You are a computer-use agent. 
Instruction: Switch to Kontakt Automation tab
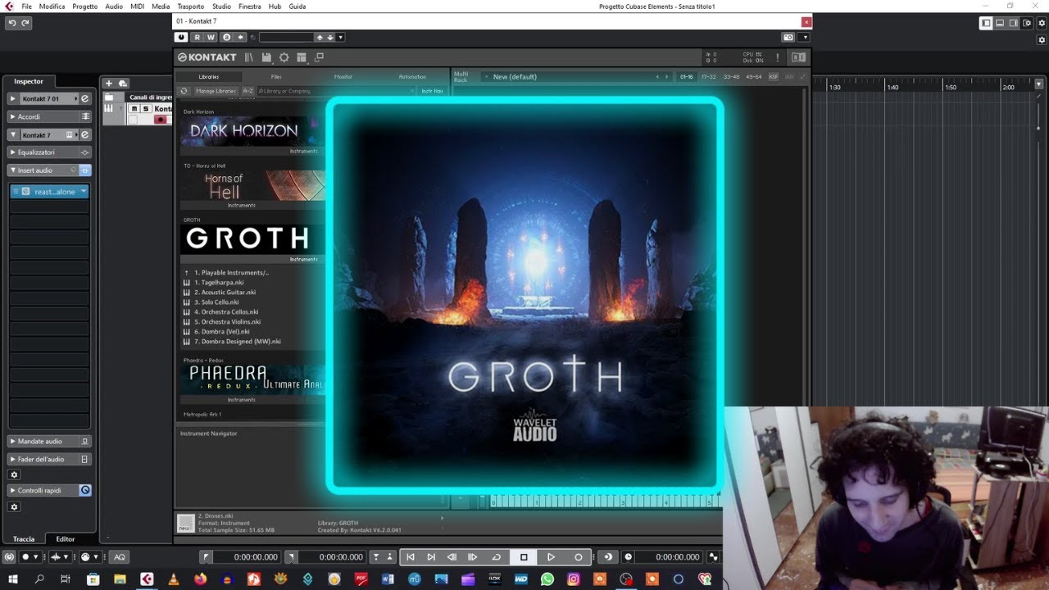coord(412,77)
